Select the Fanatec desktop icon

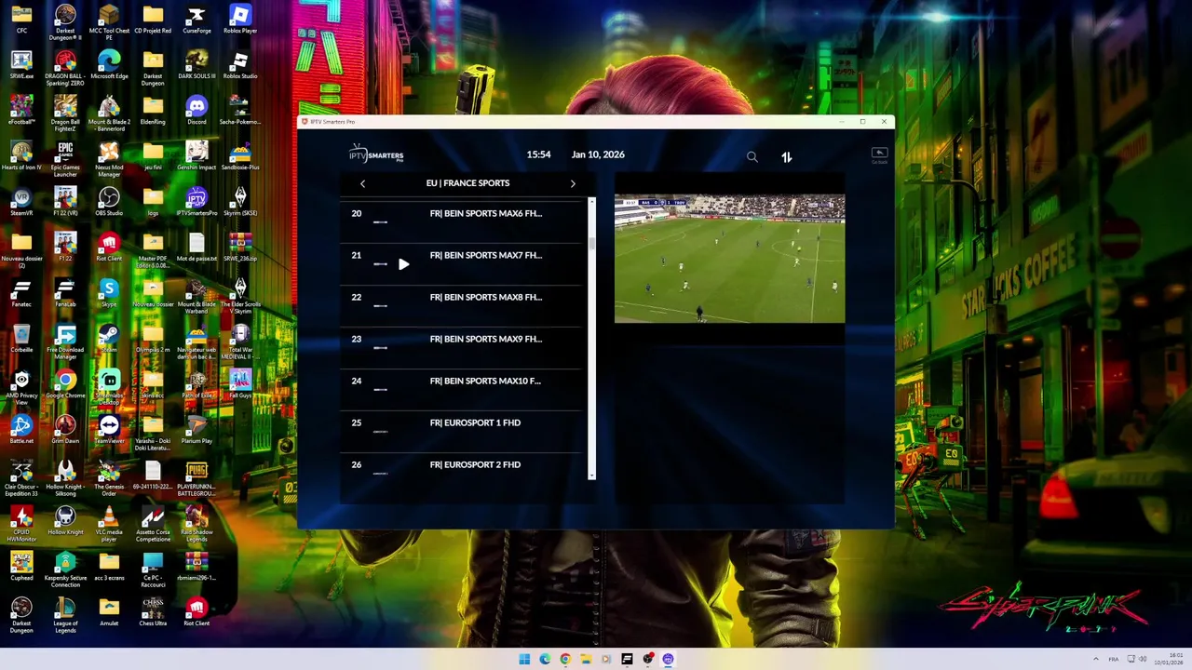point(21,293)
